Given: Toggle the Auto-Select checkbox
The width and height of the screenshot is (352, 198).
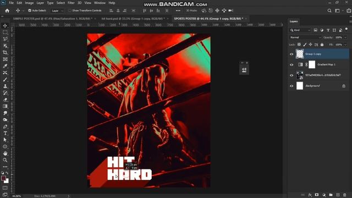Looking at the screenshot, I should pyautogui.click(x=30, y=10).
